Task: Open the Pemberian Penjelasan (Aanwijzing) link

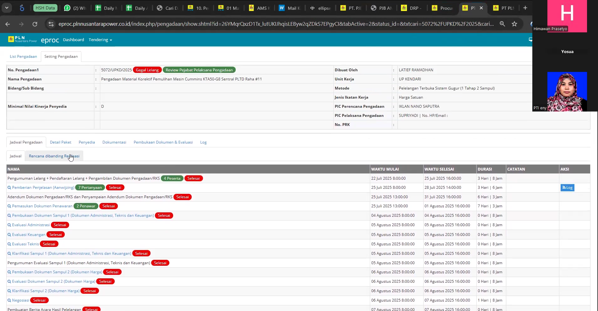Action: click(43, 188)
